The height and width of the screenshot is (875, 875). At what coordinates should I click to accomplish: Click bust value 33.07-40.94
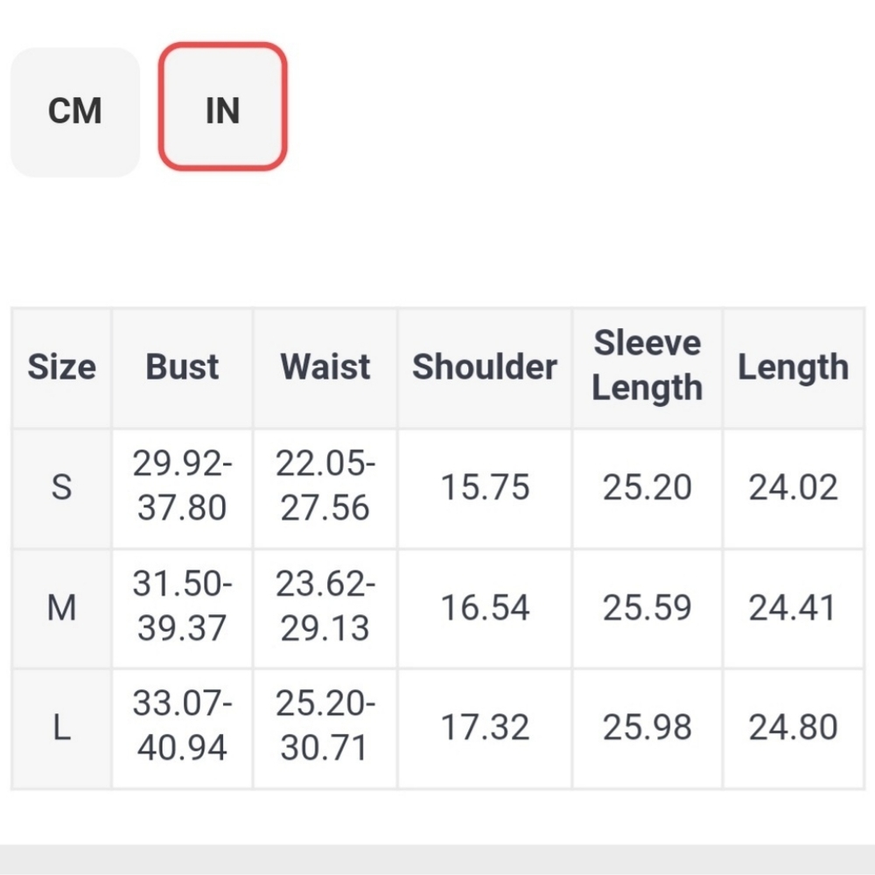(x=183, y=725)
